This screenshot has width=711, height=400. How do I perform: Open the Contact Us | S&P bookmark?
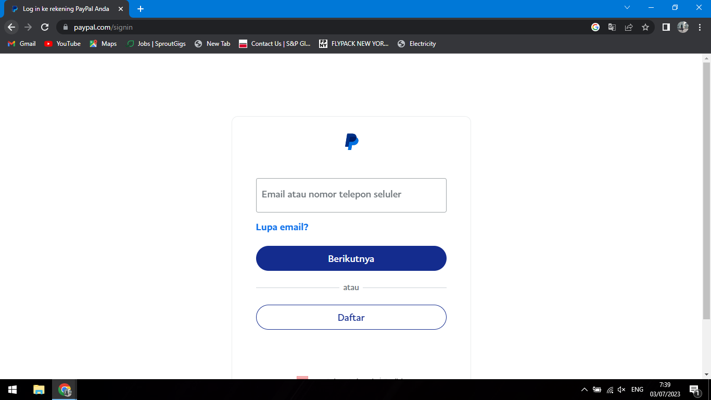pyautogui.click(x=274, y=44)
